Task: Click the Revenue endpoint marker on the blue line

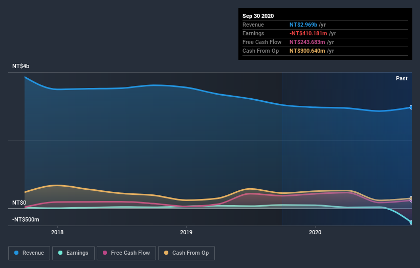Action: [411, 107]
